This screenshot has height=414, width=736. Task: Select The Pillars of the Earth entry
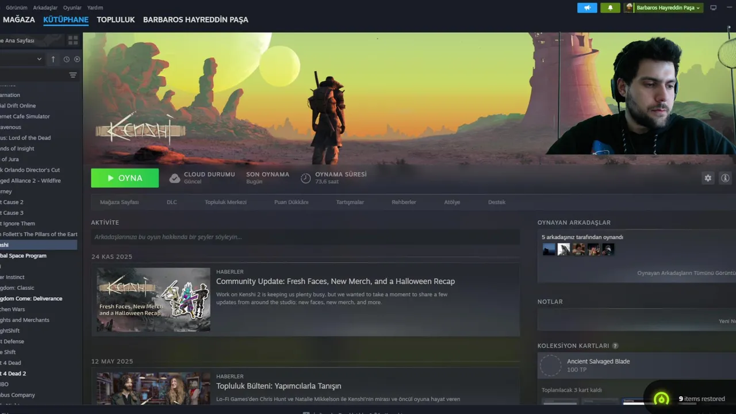click(x=39, y=234)
